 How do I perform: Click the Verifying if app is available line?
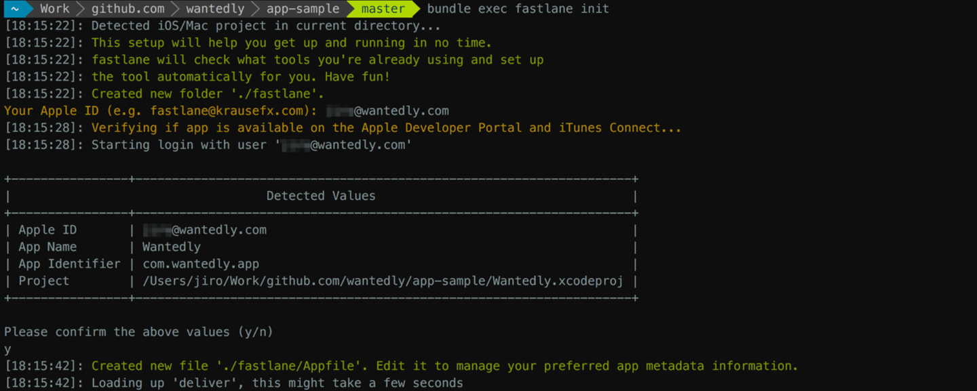(386, 127)
